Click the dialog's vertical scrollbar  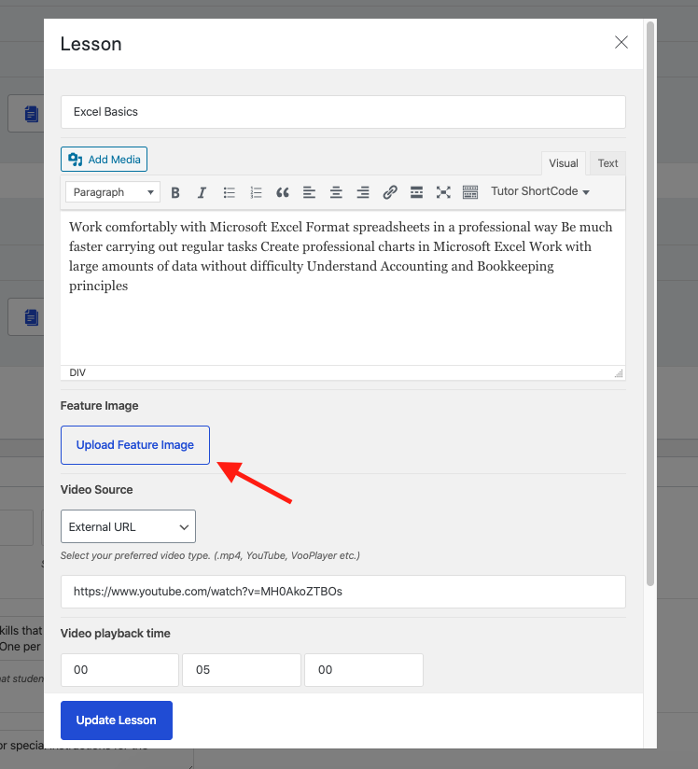(x=650, y=303)
